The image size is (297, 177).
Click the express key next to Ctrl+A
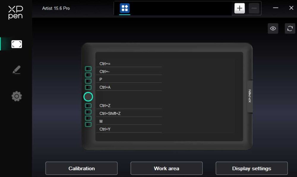tap(88, 87)
